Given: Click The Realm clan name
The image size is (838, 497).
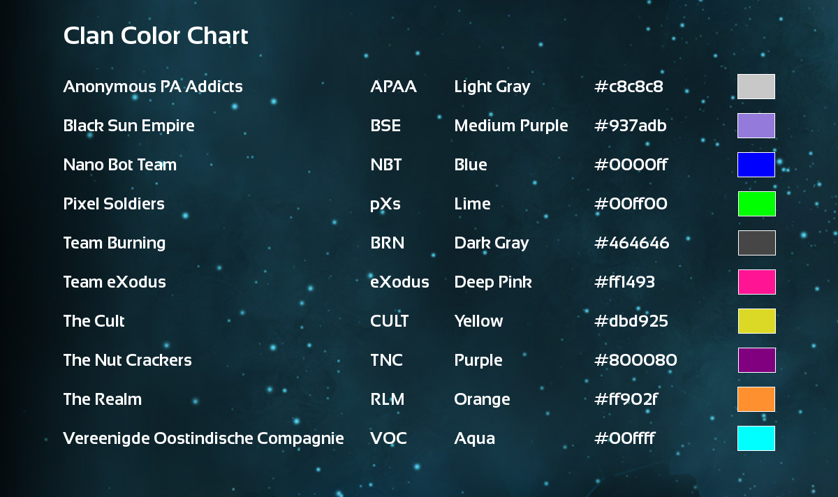Looking at the screenshot, I should [102, 399].
